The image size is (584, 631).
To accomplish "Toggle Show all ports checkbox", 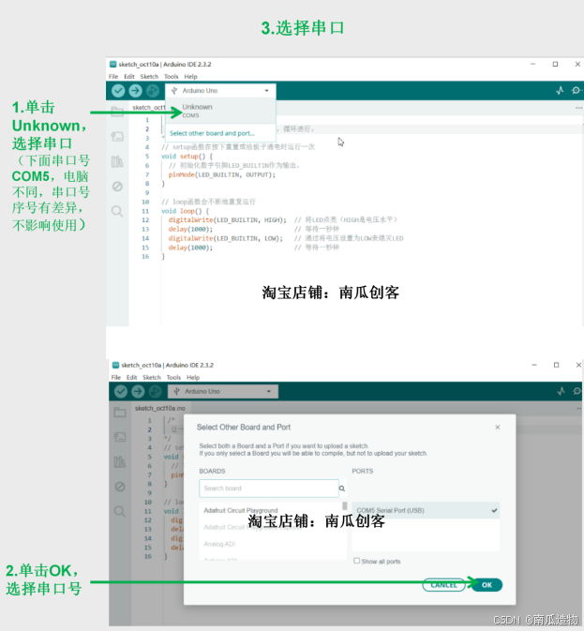I will click(x=357, y=561).
